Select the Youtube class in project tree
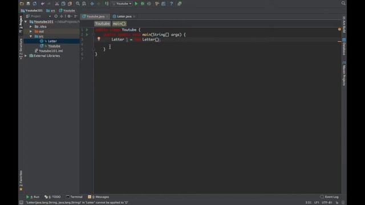This screenshot has height=205, width=365. click(52, 46)
